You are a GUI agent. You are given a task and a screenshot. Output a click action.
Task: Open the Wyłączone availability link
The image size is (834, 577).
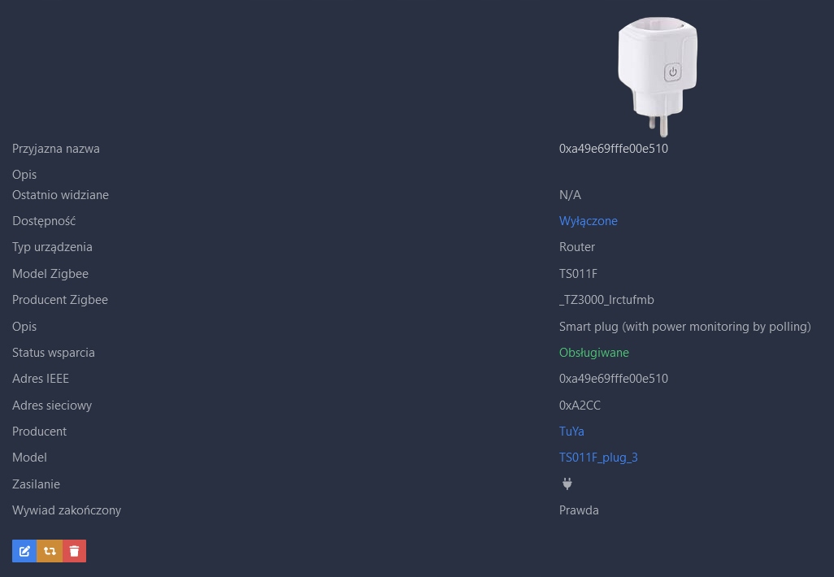coord(588,221)
